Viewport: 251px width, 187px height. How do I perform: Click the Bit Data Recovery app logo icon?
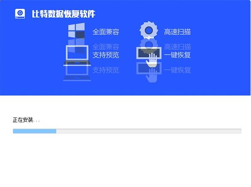click(x=20, y=14)
